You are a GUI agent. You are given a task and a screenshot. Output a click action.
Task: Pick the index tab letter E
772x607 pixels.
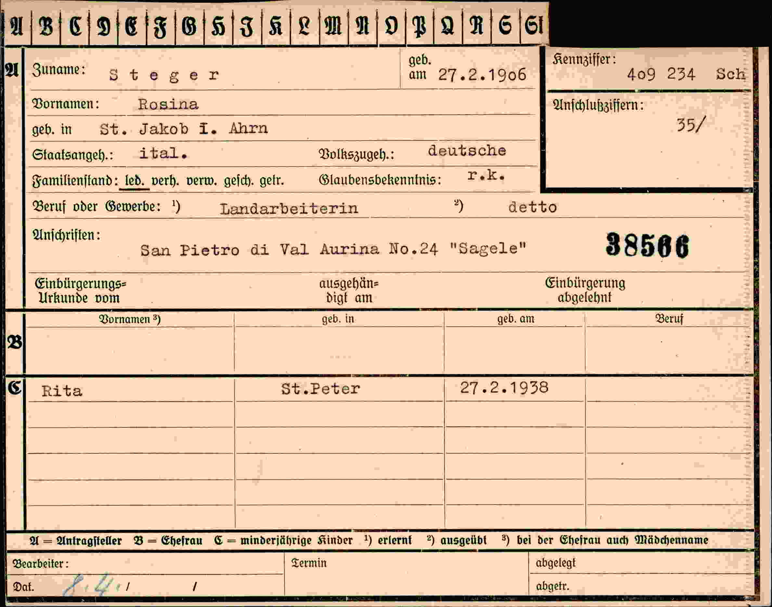point(132,27)
